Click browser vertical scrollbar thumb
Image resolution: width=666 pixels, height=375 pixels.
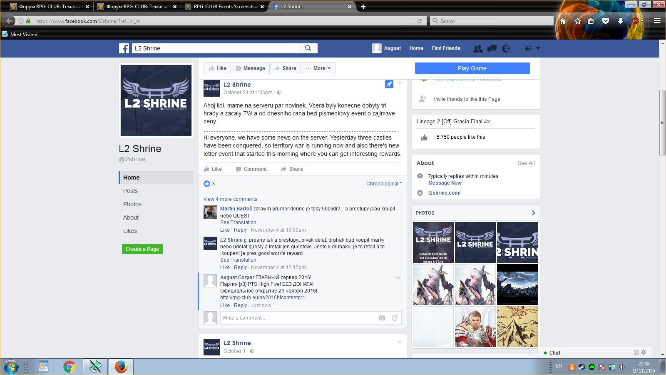(x=662, y=123)
